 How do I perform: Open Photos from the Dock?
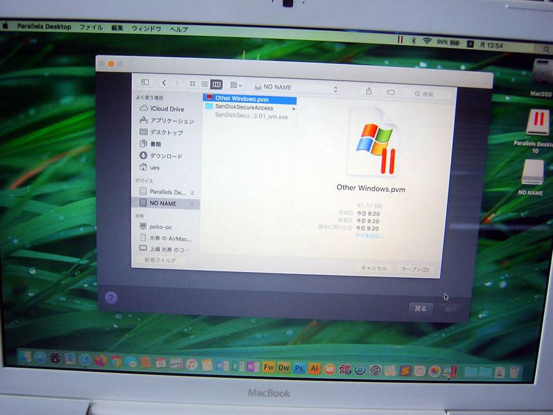434,371
